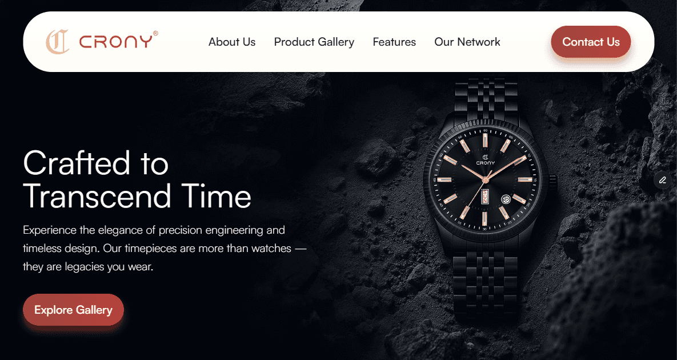Click the watch crown on the case side

click(x=552, y=182)
